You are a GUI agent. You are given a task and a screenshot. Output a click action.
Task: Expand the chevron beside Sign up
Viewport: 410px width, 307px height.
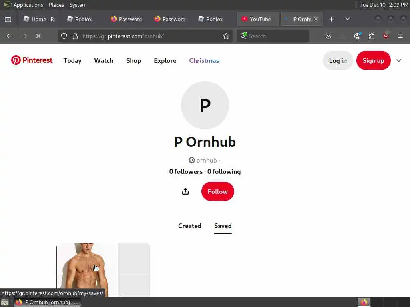pos(399,61)
